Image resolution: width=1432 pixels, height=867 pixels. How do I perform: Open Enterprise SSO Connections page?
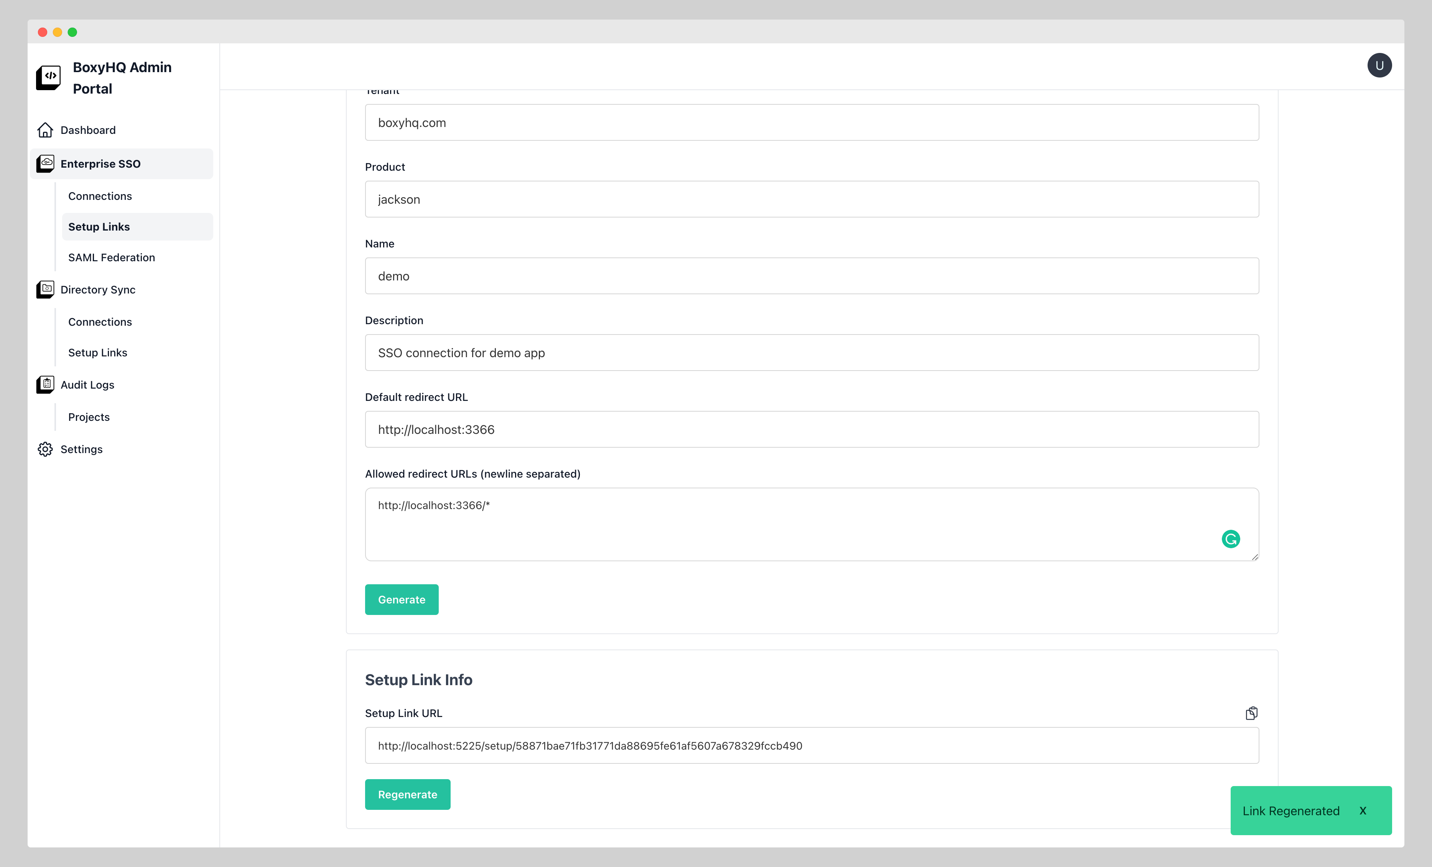[x=100, y=196]
